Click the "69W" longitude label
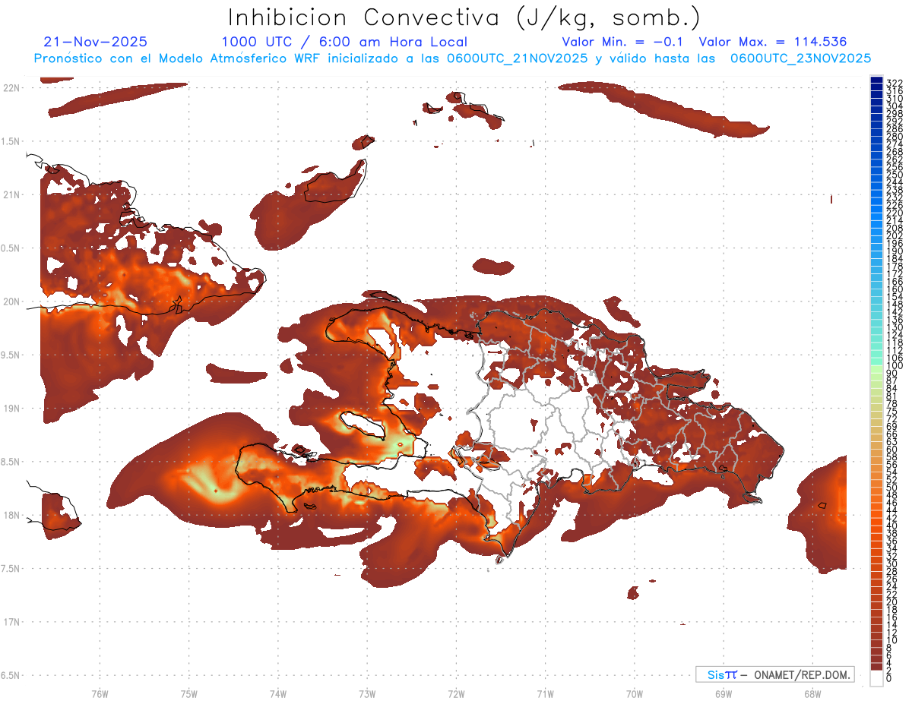 pos(724,693)
